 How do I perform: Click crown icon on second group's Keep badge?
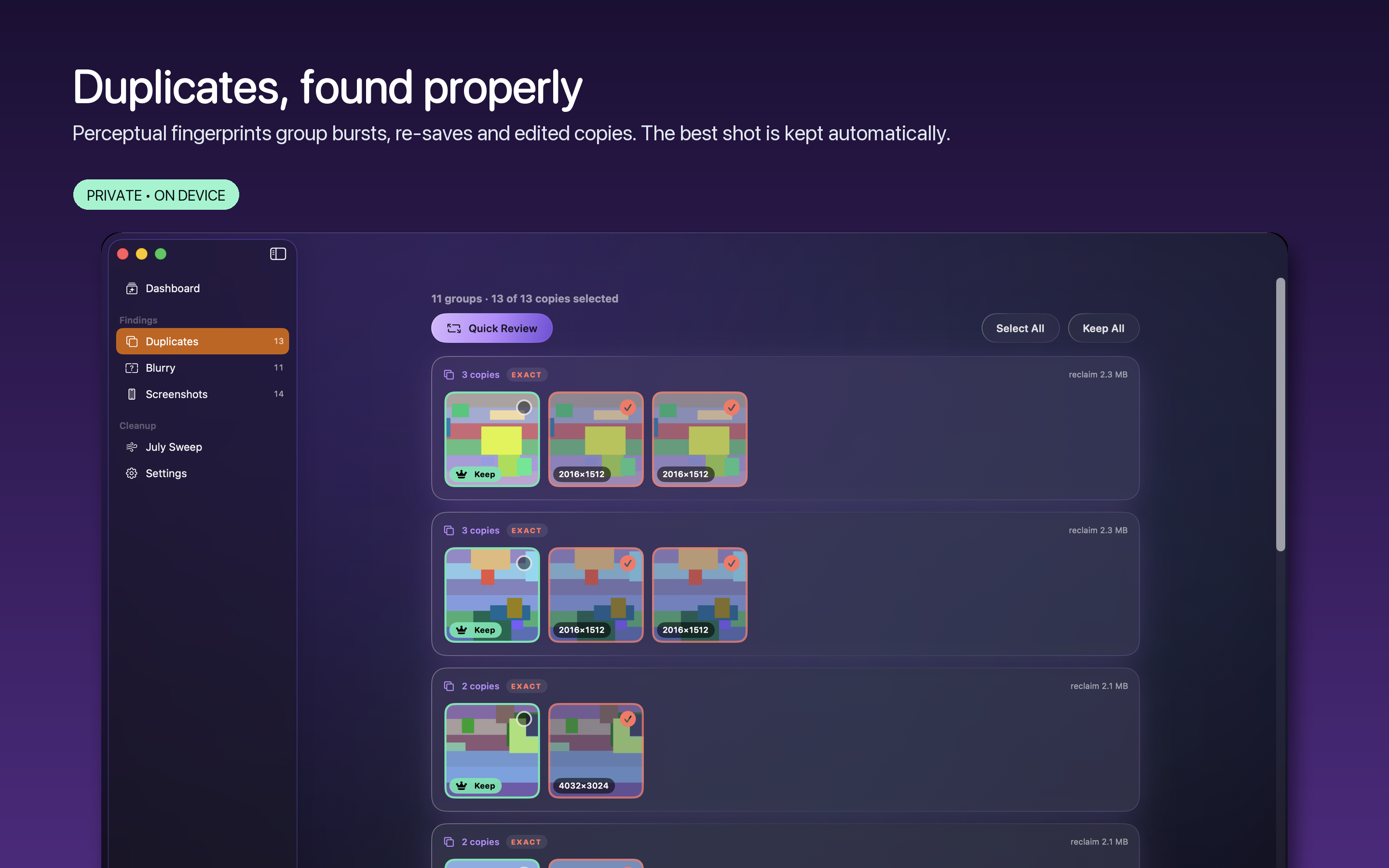tap(462, 630)
